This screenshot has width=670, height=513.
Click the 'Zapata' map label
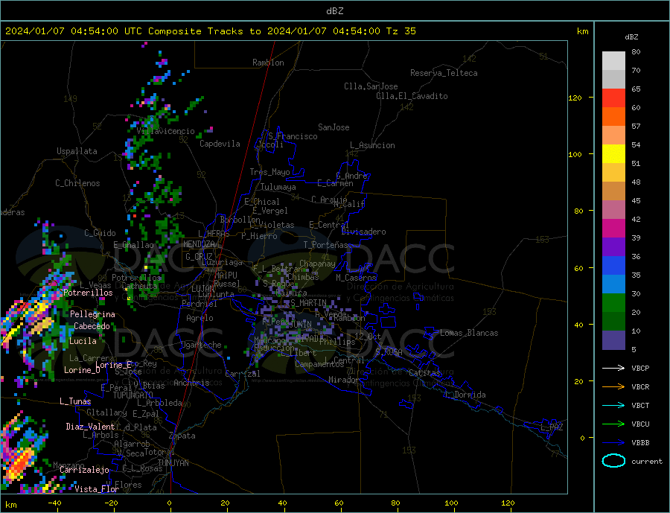click(x=182, y=436)
